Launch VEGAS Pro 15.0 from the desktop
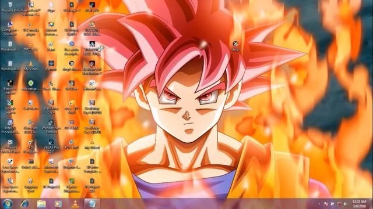Image resolution: width=373 pixels, height=209 pixels. [x=51, y=146]
